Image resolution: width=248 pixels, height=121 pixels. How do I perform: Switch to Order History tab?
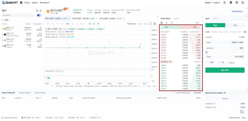coord(25,93)
